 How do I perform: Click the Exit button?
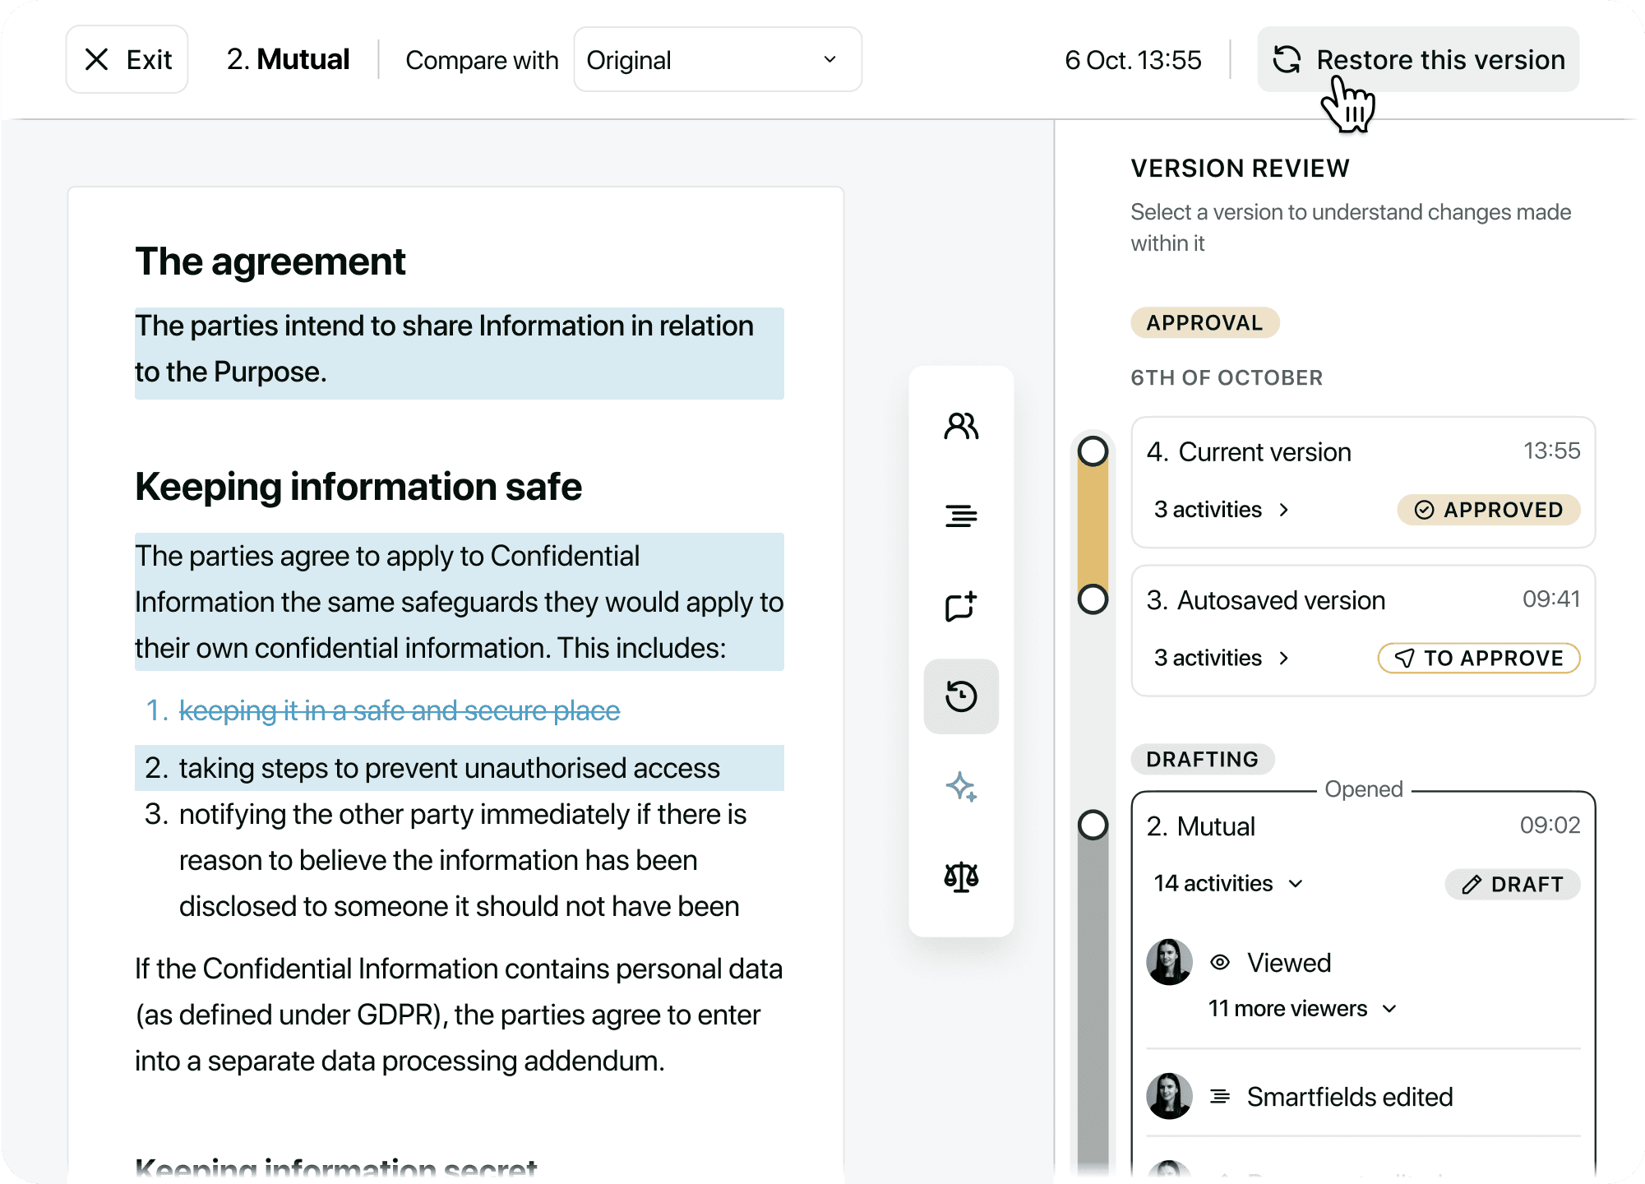click(x=127, y=59)
